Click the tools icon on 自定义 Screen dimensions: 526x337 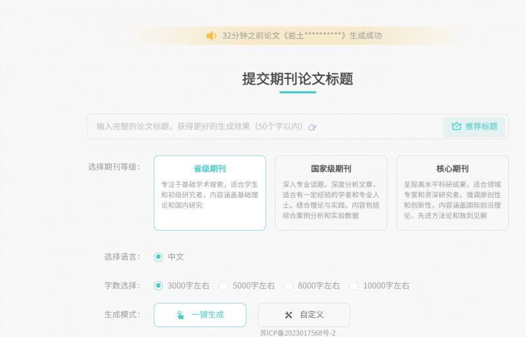click(289, 315)
